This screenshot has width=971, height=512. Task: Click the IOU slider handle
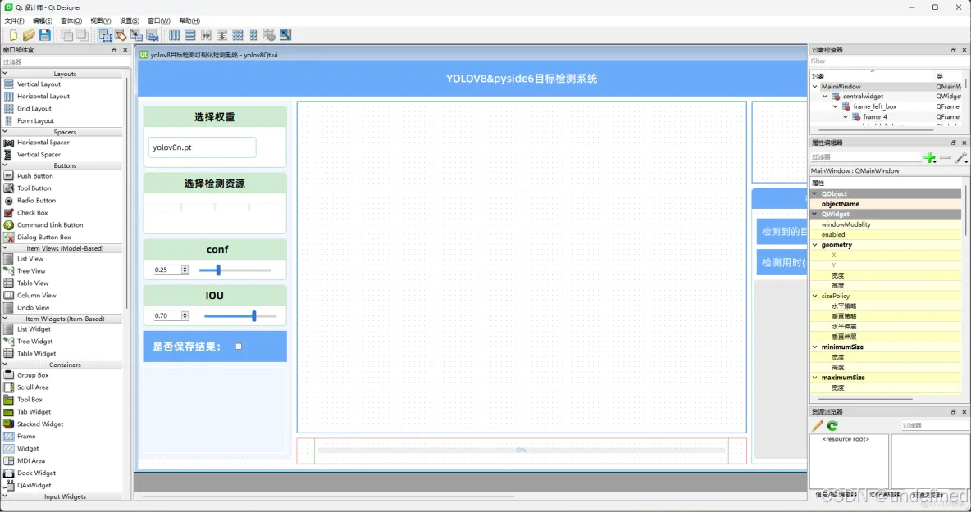click(254, 316)
